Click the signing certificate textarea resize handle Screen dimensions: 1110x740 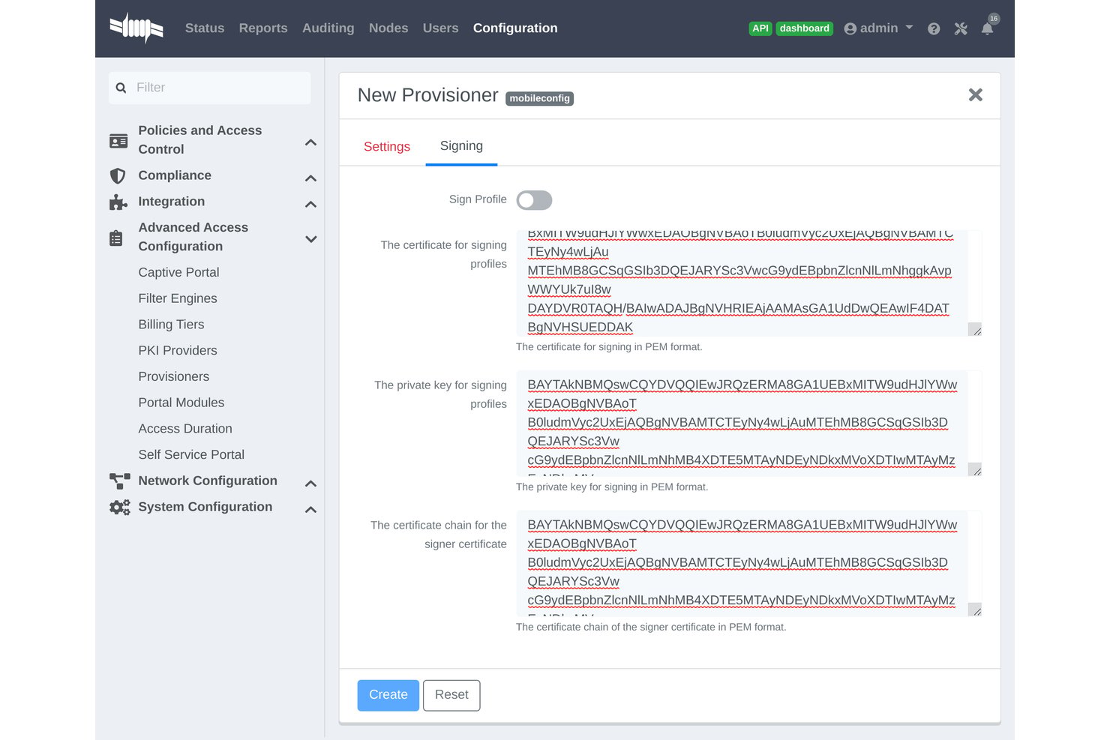pos(975,329)
